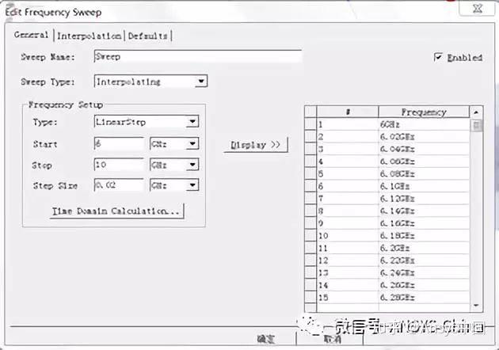Click row number 10 cell
The width and height of the screenshot is (499, 350).
pos(348,236)
